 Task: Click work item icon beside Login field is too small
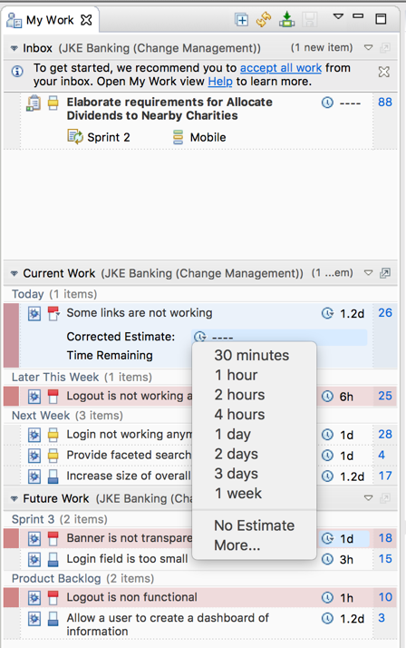pyautogui.click(x=34, y=559)
